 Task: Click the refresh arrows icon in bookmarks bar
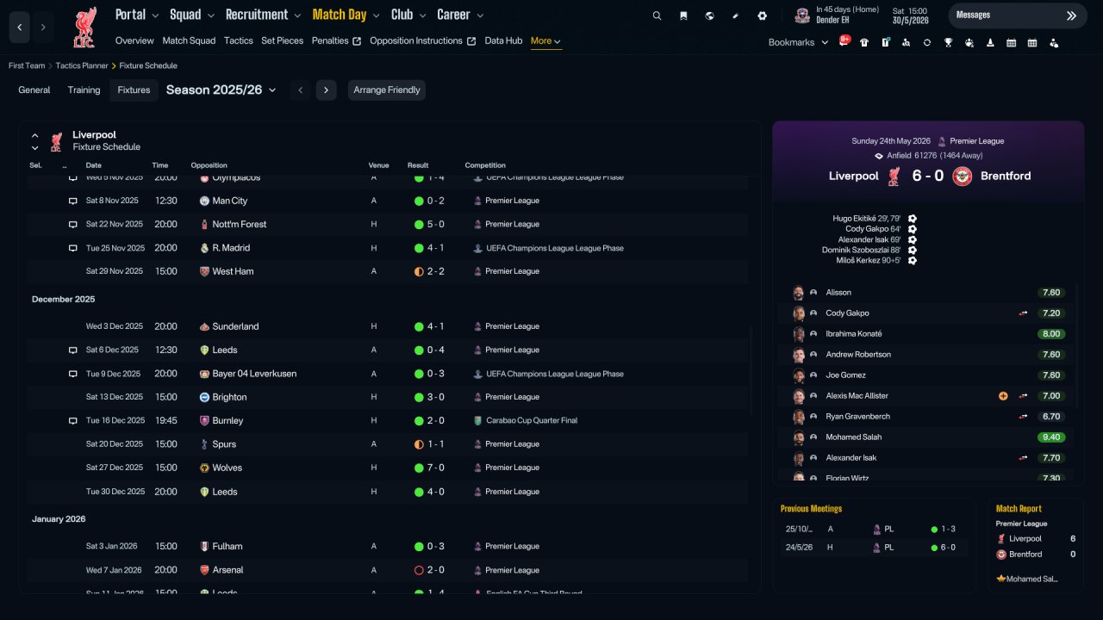pyautogui.click(x=927, y=42)
